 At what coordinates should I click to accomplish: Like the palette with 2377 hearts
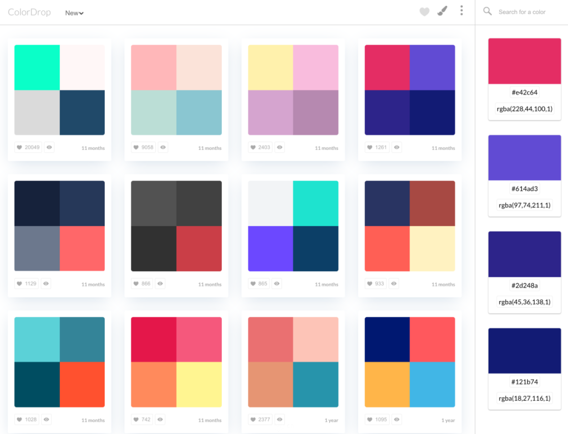pos(260,419)
